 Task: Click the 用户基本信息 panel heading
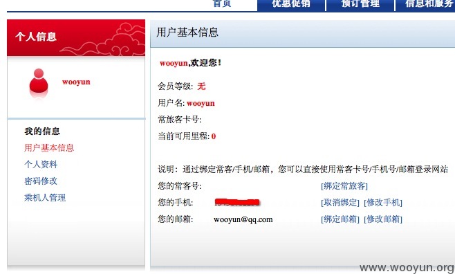(187, 33)
